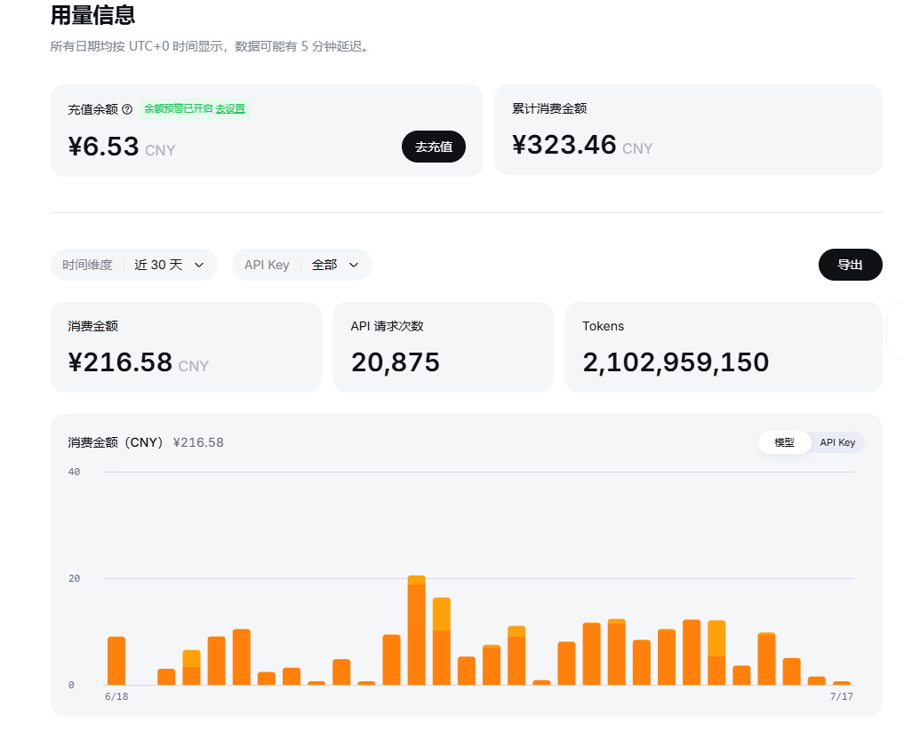Select the Tokens 2,102,959,150 card
The height and width of the screenshot is (731, 904).
click(724, 347)
